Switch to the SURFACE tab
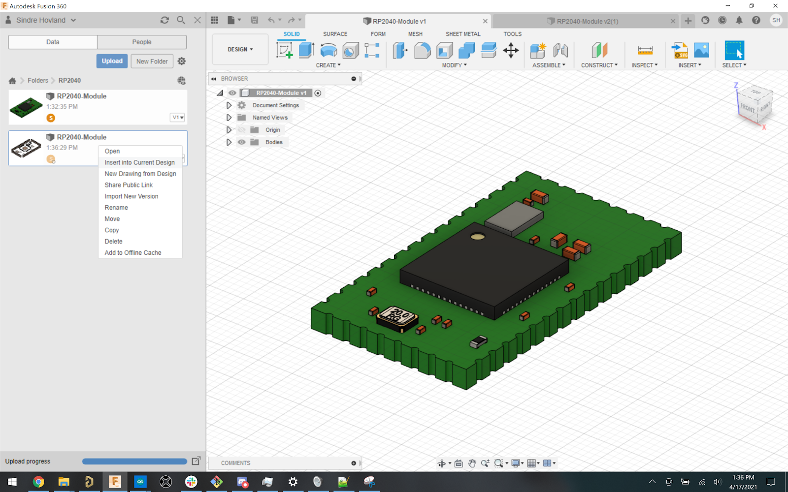Screen dimensions: 788x492 (335, 34)
